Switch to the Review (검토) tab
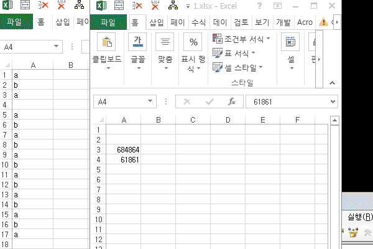Screen dimensions: 373x249 [241, 22]
